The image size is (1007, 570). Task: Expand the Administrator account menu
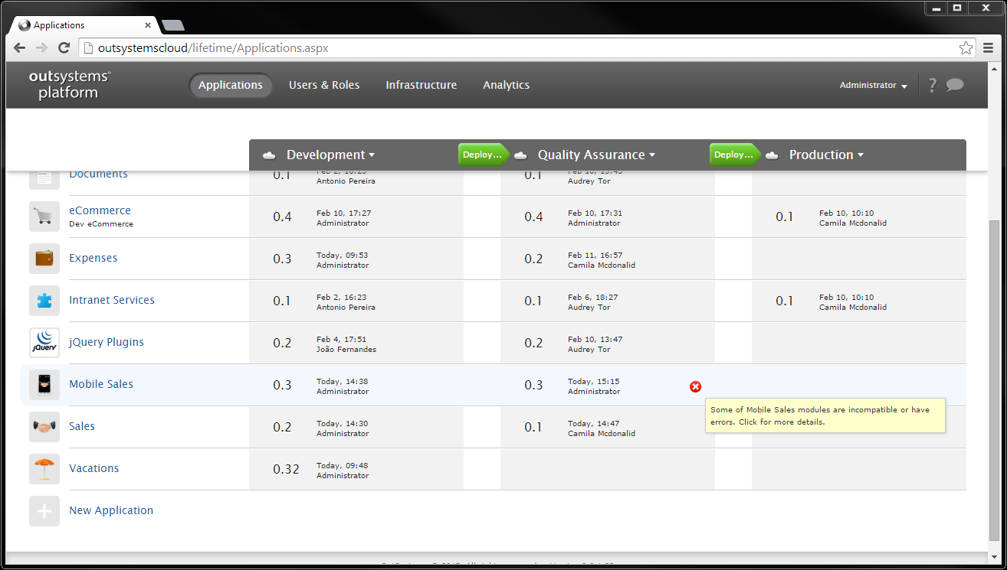(x=873, y=85)
